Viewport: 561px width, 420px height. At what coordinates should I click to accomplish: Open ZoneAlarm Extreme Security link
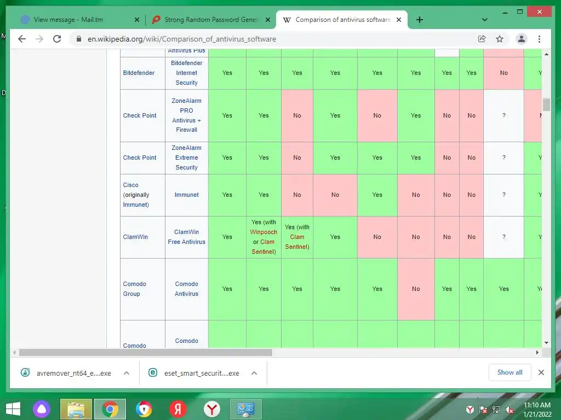click(x=186, y=157)
